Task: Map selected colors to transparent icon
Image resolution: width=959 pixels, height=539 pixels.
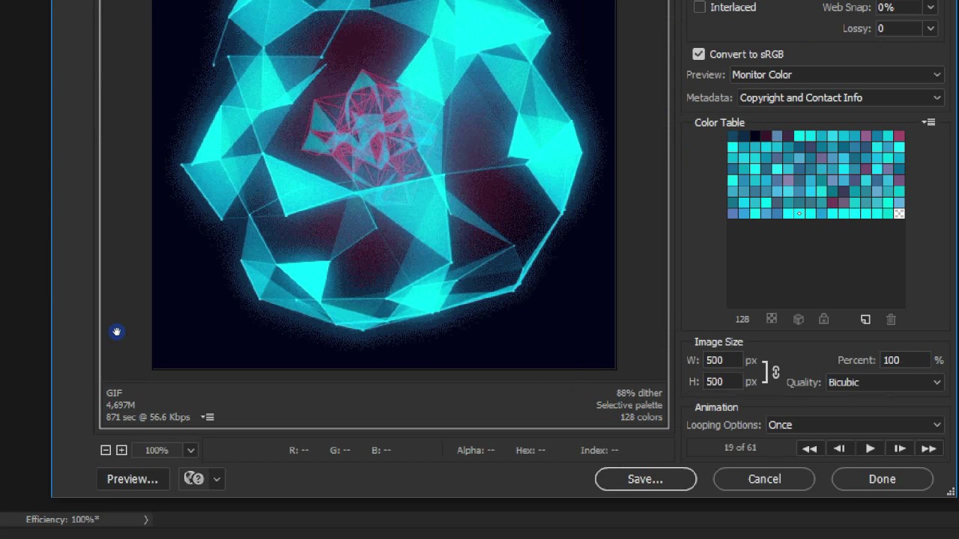Action: (772, 319)
